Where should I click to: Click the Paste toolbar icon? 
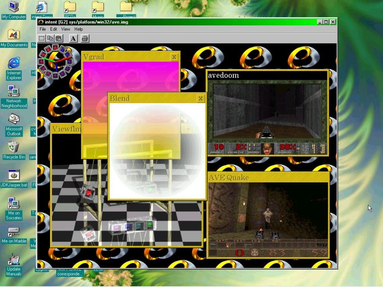coord(59,38)
